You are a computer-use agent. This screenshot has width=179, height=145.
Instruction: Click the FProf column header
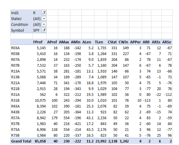tap(38, 42)
